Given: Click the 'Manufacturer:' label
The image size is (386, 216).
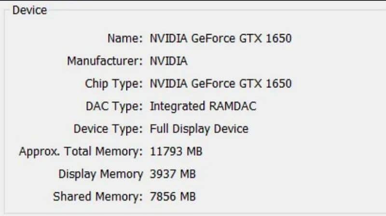Looking at the screenshot, I should click(x=105, y=61).
